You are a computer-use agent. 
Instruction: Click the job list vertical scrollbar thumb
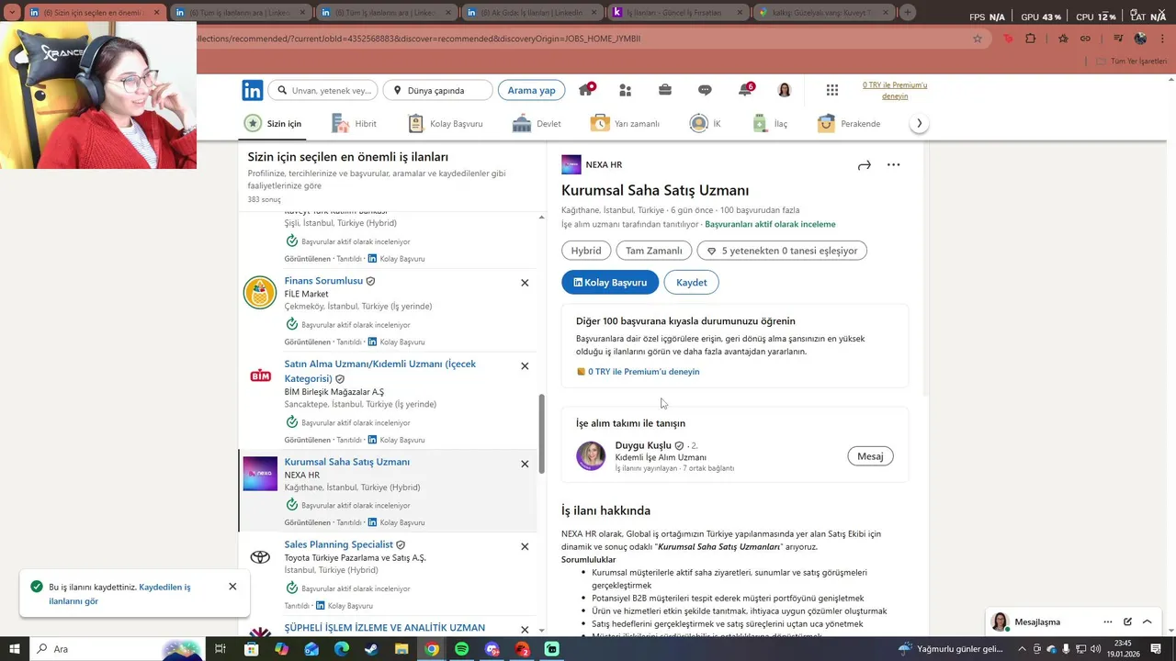541,433
